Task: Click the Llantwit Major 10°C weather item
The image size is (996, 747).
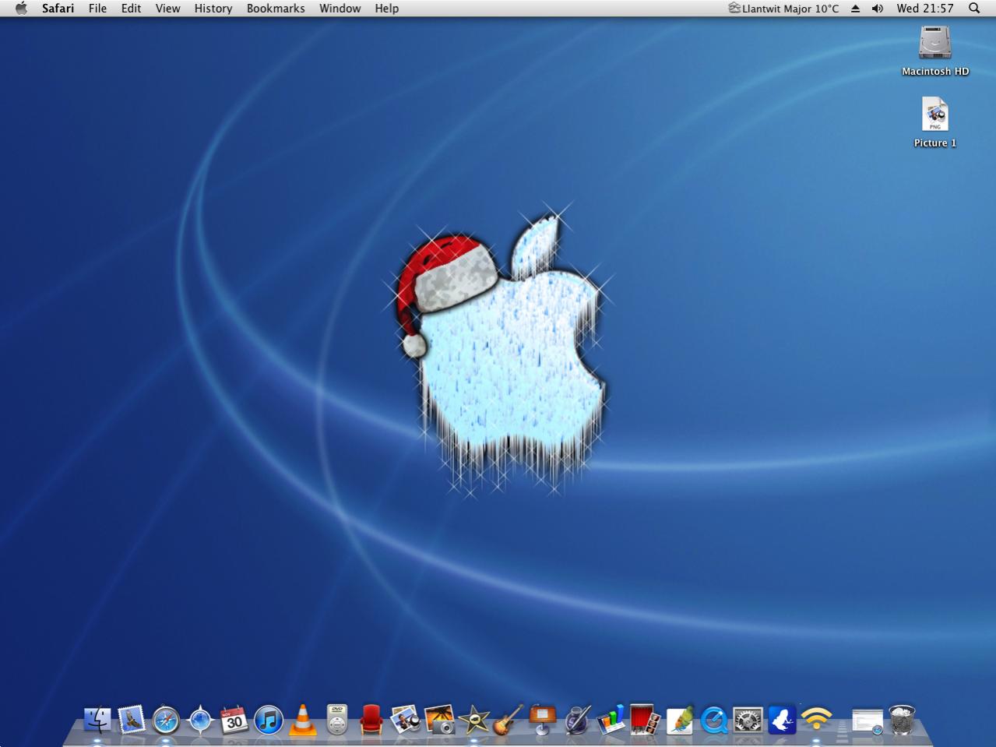Action: coord(783,9)
